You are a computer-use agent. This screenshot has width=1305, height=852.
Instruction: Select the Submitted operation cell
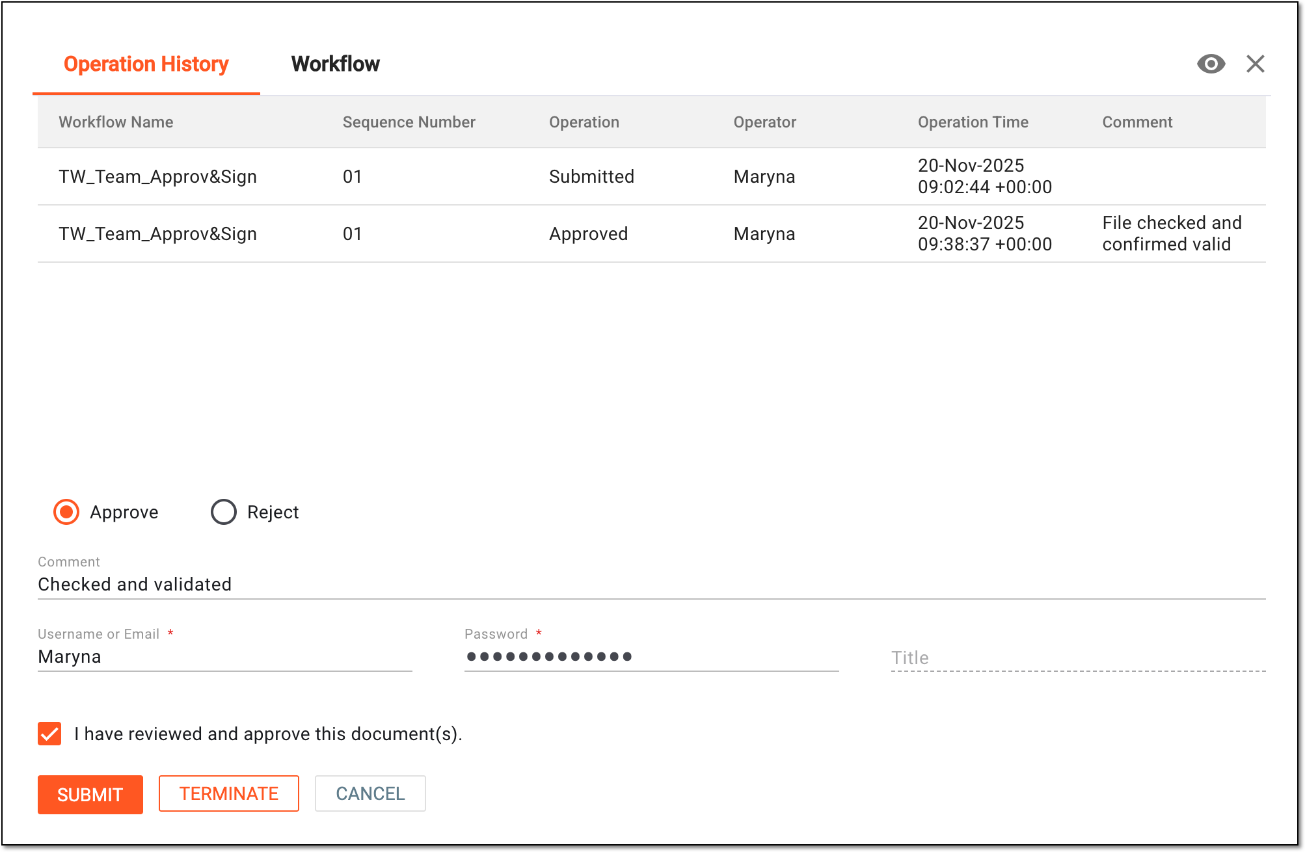point(591,176)
